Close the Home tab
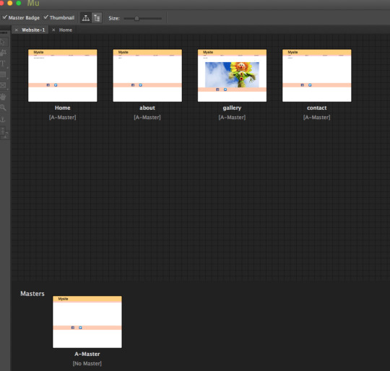The image size is (390, 371). click(x=53, y=30)
